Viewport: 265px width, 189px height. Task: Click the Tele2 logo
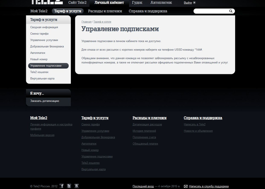pyautogui.click(x=47, y=2)
